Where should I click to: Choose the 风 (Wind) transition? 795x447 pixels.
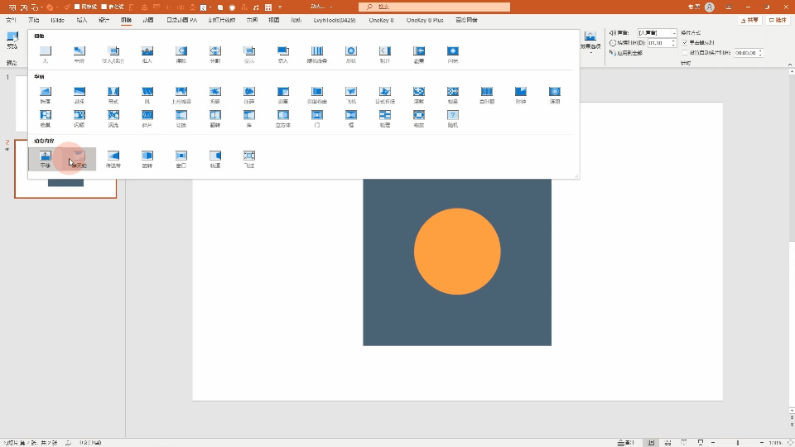tap(147, 94)
